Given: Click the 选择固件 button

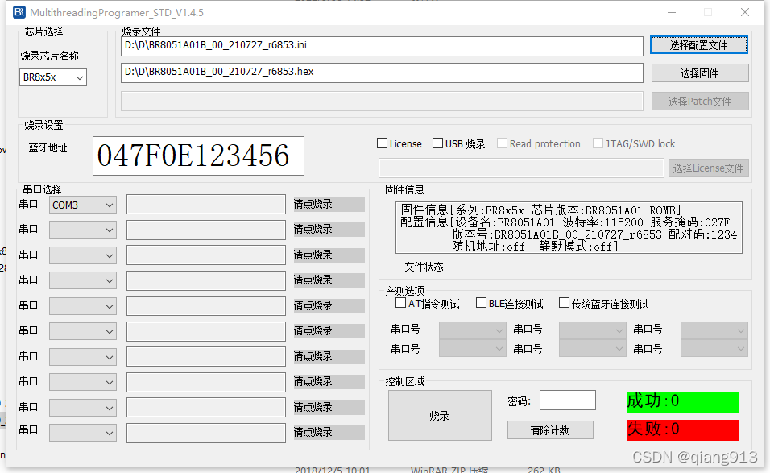Looking at the screenshot, I should [698, 73].
